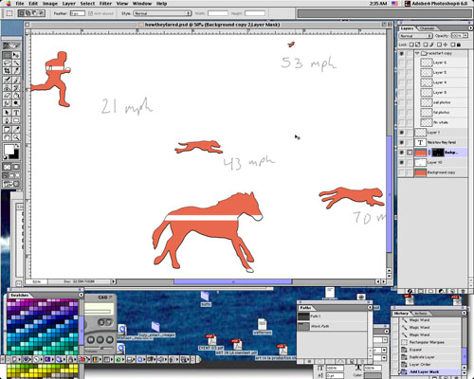Select the Eyedropper tool
Viewport: 474px width, 379px height.
point(16,129)
